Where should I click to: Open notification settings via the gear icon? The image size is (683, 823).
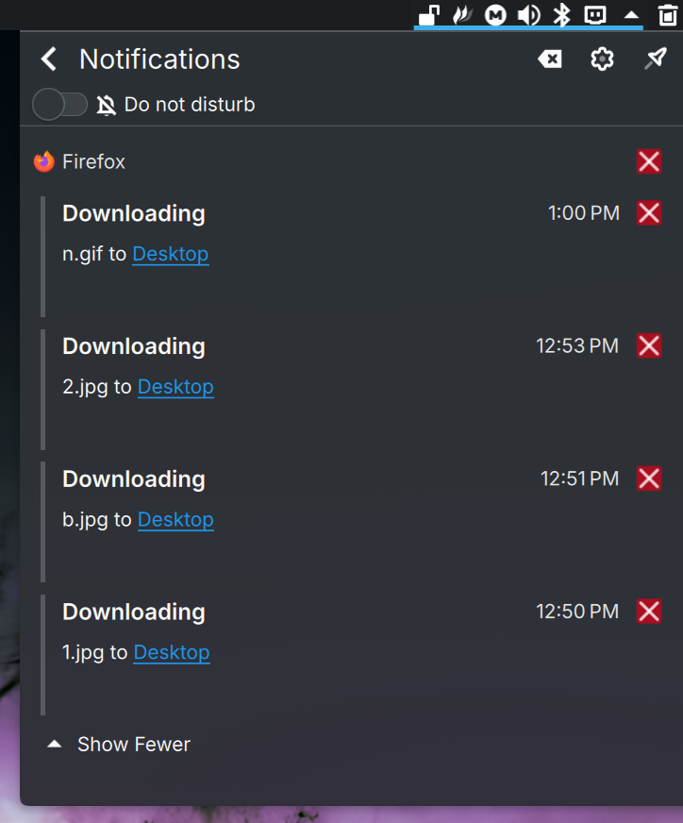pos(602,59)
